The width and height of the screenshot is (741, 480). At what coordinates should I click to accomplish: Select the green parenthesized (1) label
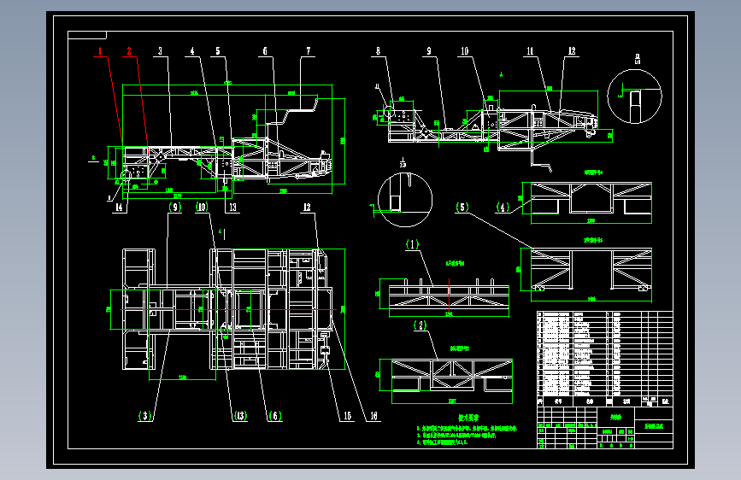point(412,244)
